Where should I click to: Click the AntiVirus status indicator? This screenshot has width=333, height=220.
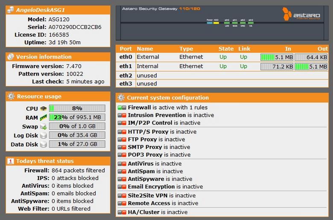tap(122, 164)
